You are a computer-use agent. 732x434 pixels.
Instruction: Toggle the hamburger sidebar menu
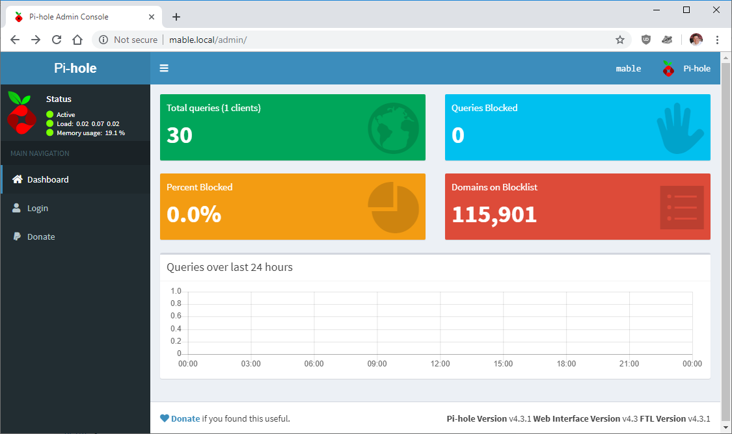click(164, 68)
